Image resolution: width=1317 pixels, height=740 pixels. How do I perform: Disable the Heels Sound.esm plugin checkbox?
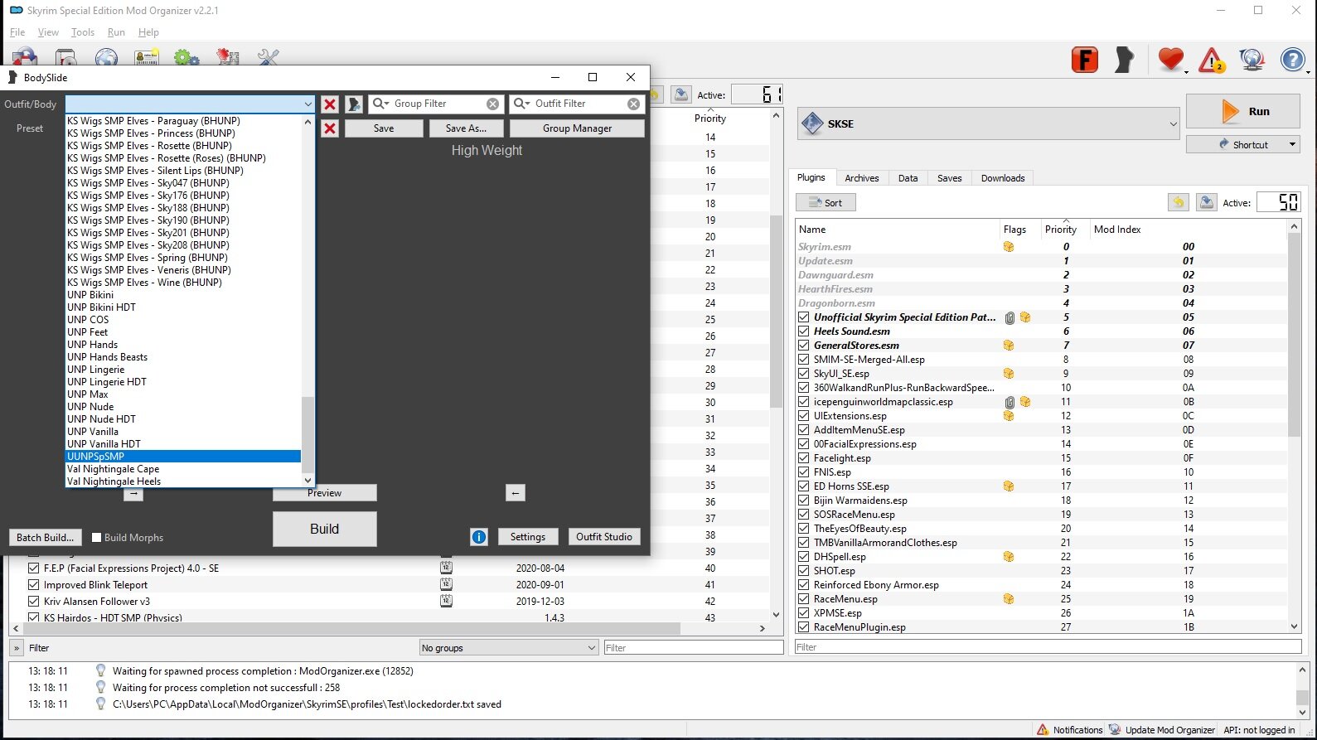click(804, 331)
